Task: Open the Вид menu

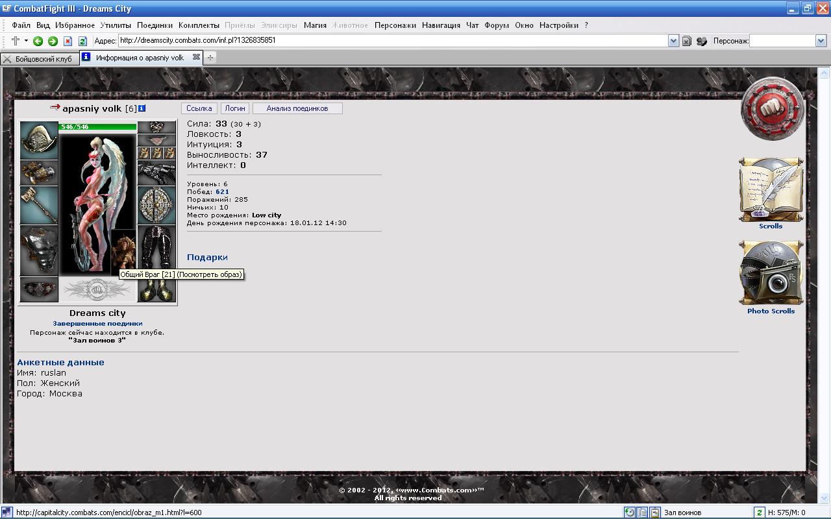Action: click(x=43, y=25)
